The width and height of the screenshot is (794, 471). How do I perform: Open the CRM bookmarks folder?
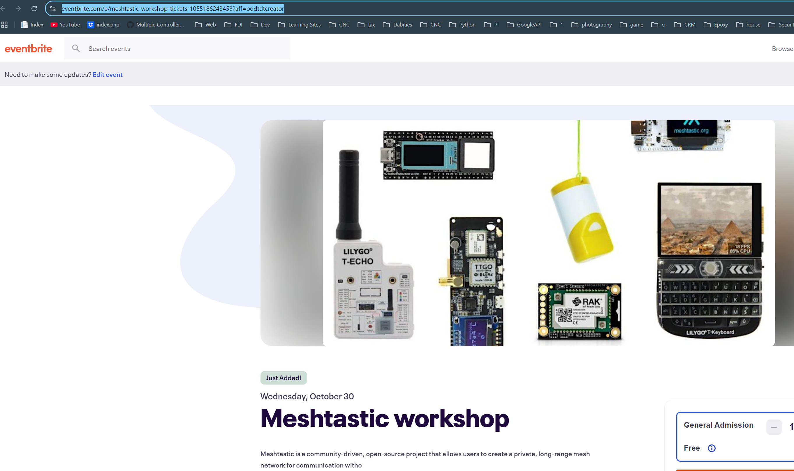click(685, 24)
